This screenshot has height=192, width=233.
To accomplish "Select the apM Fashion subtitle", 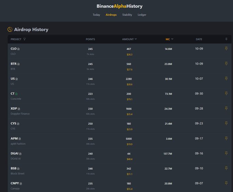I will click(x=18, y=144).
